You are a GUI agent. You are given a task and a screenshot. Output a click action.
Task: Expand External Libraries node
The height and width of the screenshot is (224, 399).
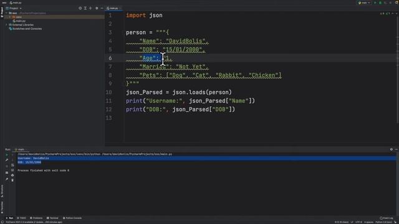pyautogui.click(x=7, y=25)
